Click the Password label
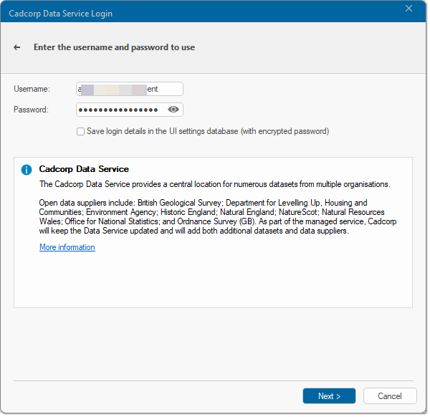This screenshot has height=417, width=430. tap(32, 110)
